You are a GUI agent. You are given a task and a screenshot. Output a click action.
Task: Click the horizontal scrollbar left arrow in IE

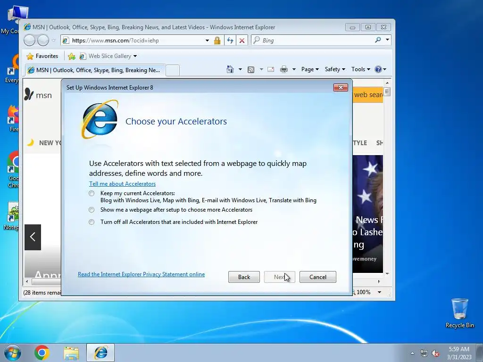27,281
